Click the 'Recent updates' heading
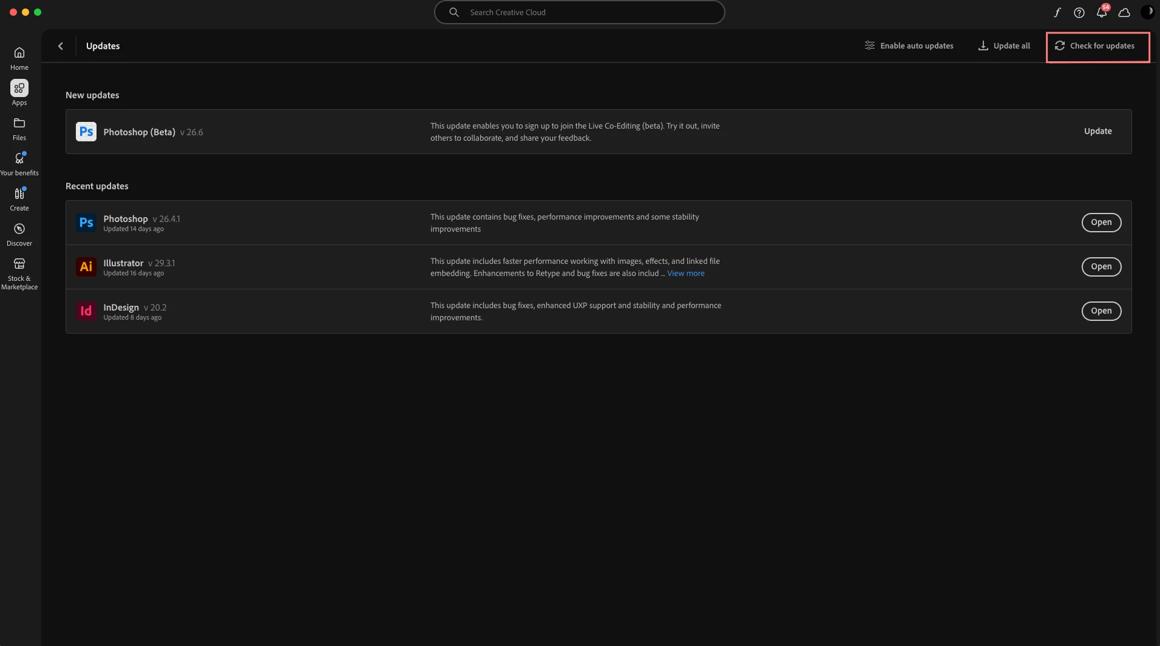Screen dimensions: 1160x646 point(97,186)
